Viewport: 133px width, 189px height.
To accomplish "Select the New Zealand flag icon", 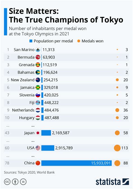I will click(x=38, y=80).
